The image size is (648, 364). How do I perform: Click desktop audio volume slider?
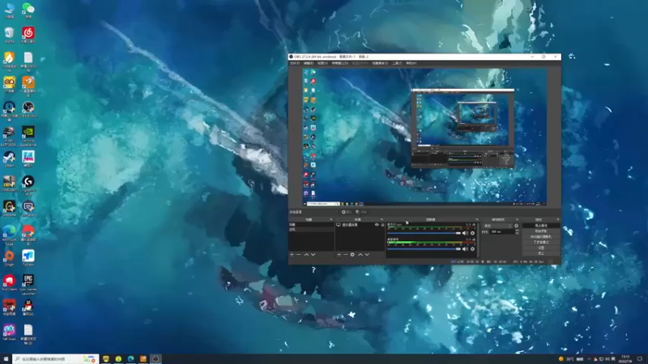coord(424,249)
